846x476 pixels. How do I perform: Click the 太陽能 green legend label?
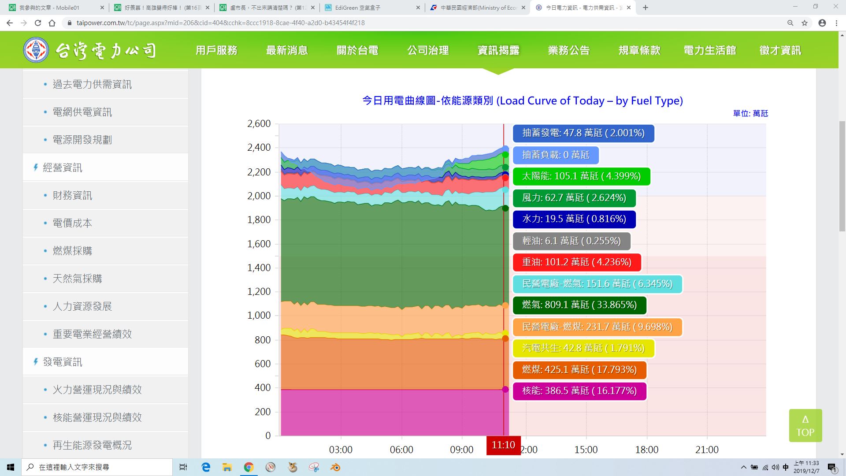coord(581,176)
